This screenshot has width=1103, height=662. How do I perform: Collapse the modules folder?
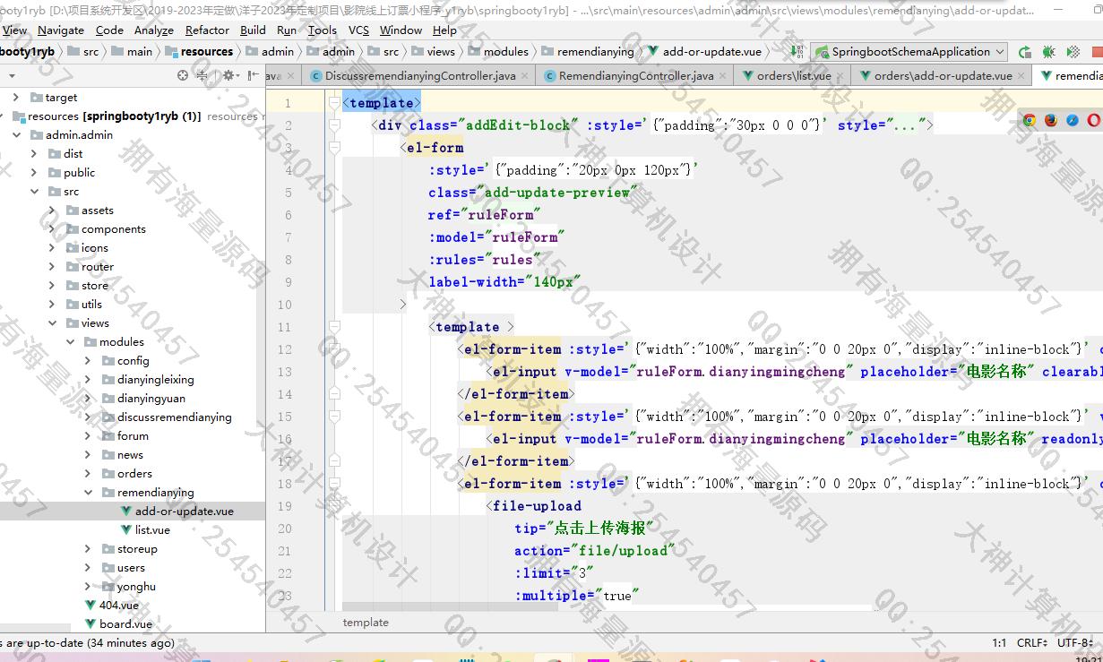click(x=70, y=341)
